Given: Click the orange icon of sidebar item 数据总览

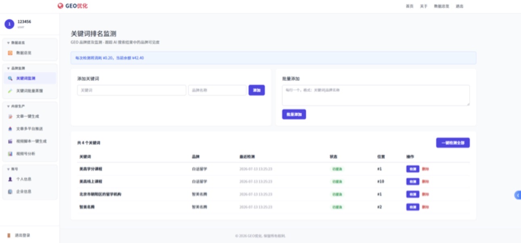Looking at the screenshot, I should (11, 53).
